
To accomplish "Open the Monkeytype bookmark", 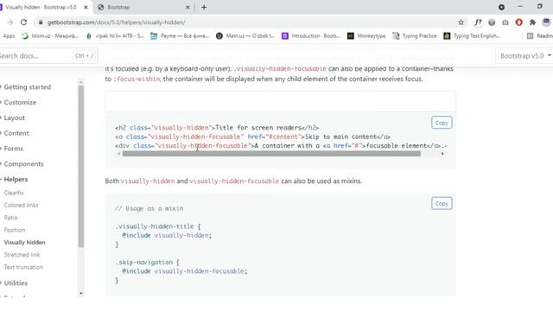I will coord(366,36).
